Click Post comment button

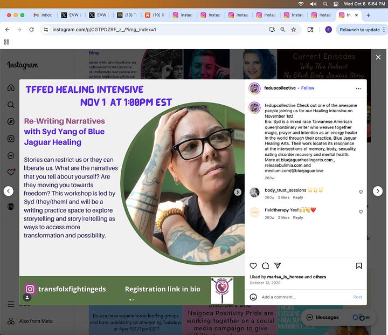point(358,297)
